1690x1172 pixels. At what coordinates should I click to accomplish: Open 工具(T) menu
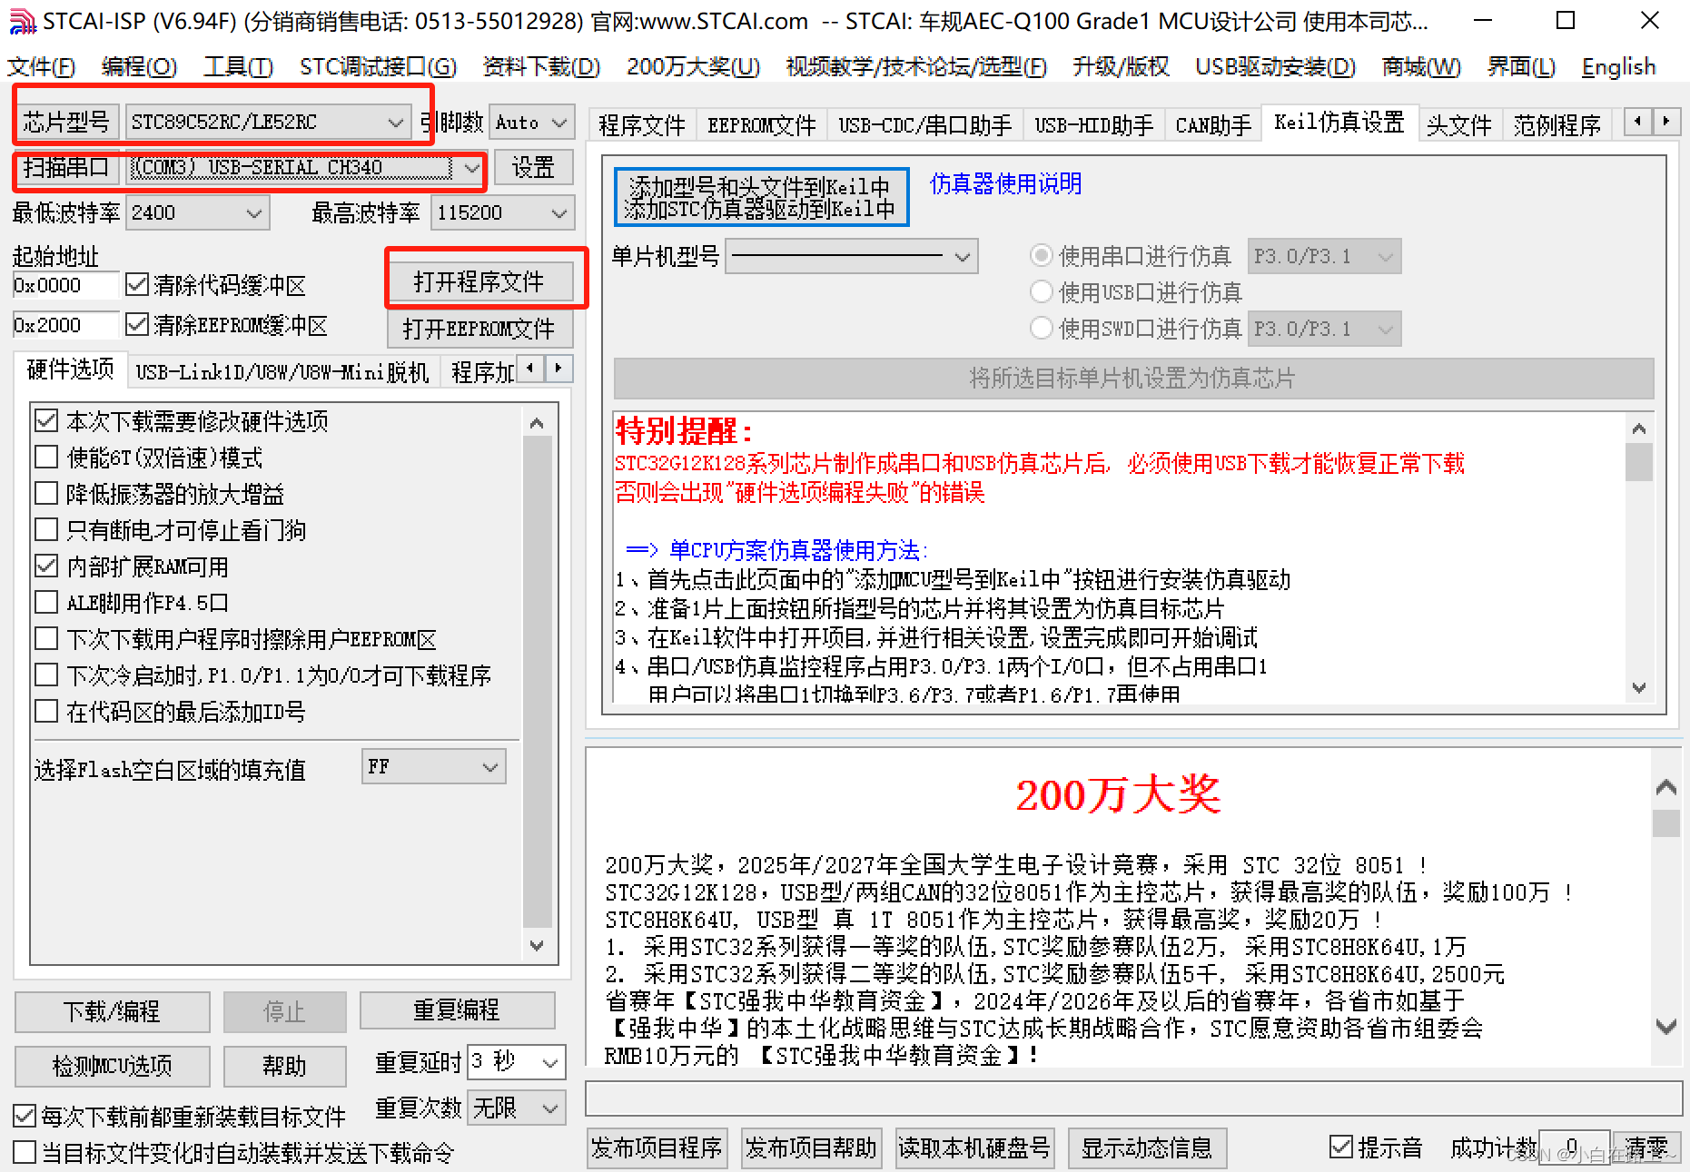238,67
